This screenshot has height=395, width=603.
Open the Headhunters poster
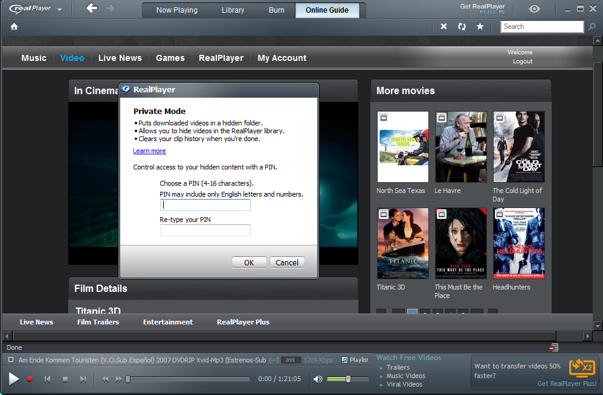point(519,244)
